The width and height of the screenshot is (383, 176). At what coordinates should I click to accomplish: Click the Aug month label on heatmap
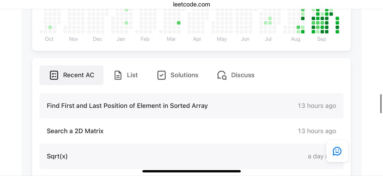pyautogui.click(x=296, y=39)
